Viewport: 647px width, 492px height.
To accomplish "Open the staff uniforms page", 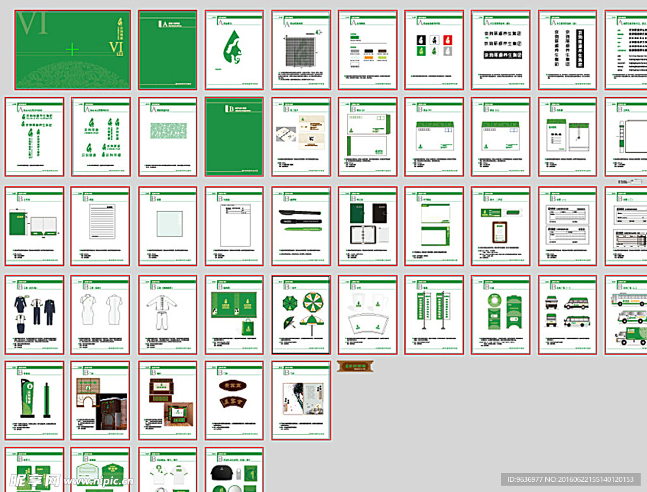I will pyautogui.click(x=34, y=315).
